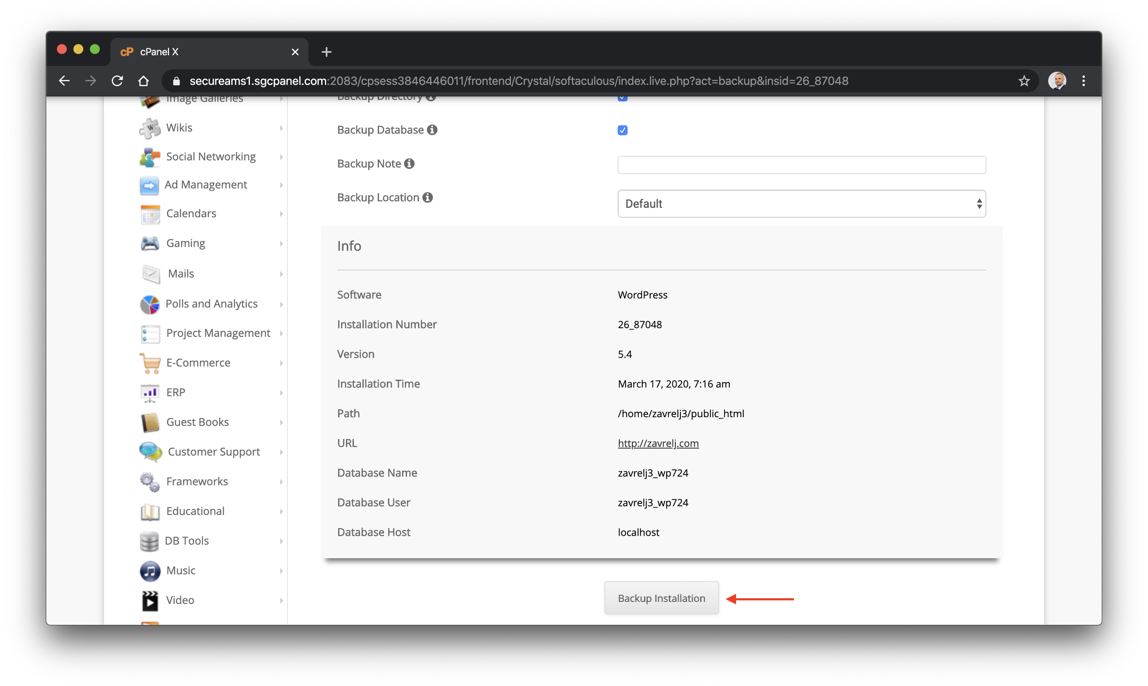Open the Chrome profile avatar
The width and height of the screenshot is (1148, 686).
pyautogui.click(x=1057, y=81)
